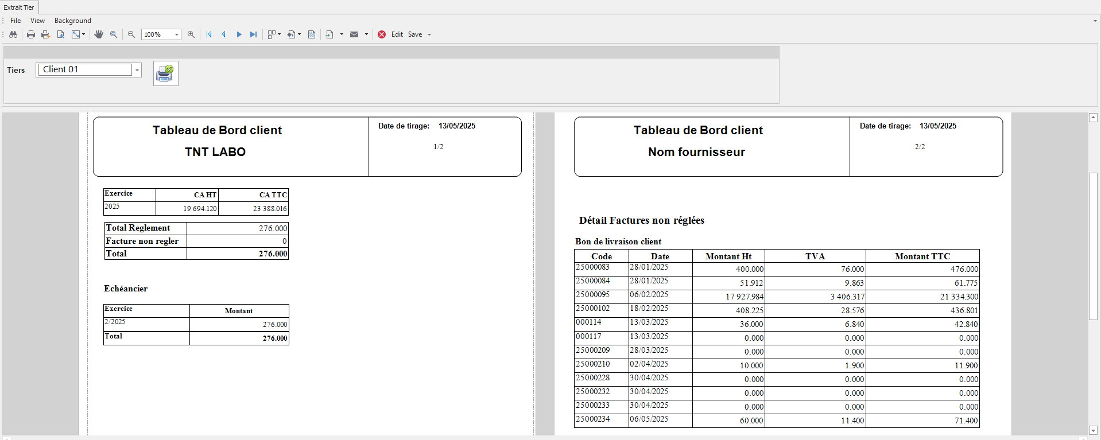Go to the next page

(x=239, y=34)
